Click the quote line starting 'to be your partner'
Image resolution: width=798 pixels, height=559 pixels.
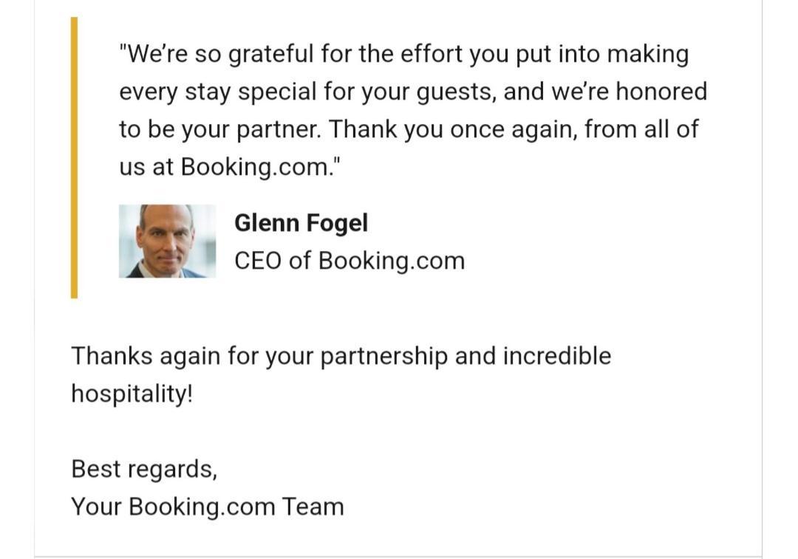409,130
